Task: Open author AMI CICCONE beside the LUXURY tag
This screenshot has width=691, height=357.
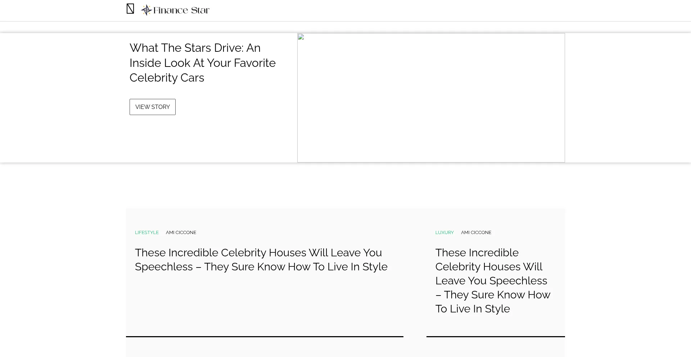Action: (476, 233)
